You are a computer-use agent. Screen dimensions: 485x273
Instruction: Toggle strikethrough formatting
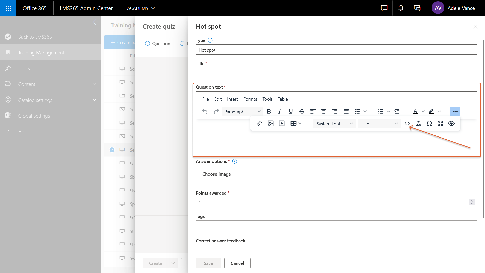[x=302, y=111]
